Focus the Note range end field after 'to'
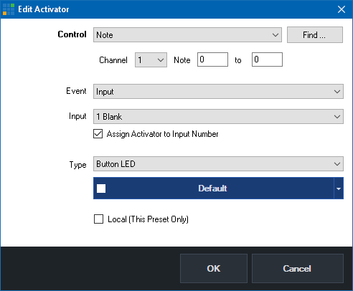Image resolution: width=353 pixels, height=291 pixels. [267, 59]
